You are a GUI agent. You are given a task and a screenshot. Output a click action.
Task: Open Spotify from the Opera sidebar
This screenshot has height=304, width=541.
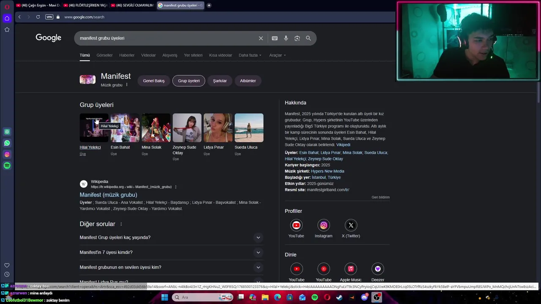7,166
